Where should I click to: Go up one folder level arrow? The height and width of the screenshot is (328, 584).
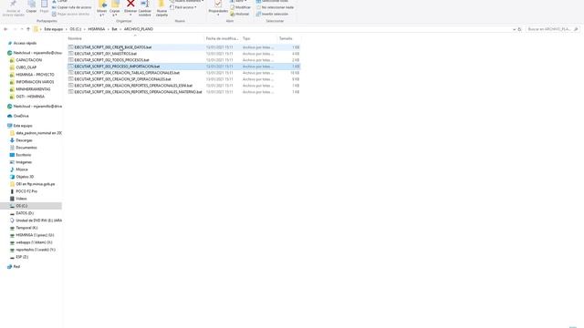coord(28,29)
